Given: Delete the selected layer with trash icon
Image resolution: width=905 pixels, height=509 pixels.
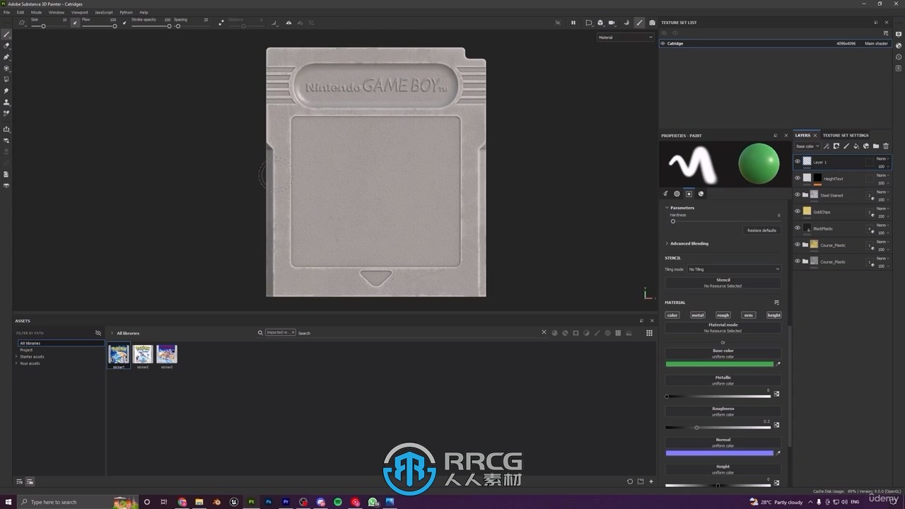Looking at the screenshot, I should pos(886,146).
